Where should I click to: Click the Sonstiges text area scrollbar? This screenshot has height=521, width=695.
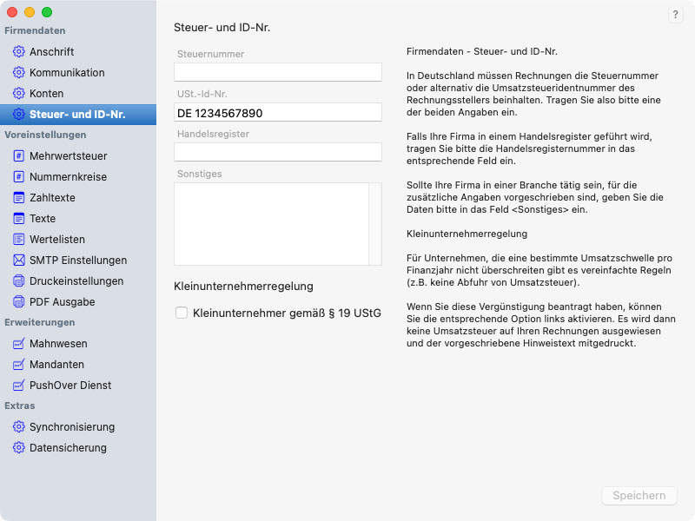375,224
